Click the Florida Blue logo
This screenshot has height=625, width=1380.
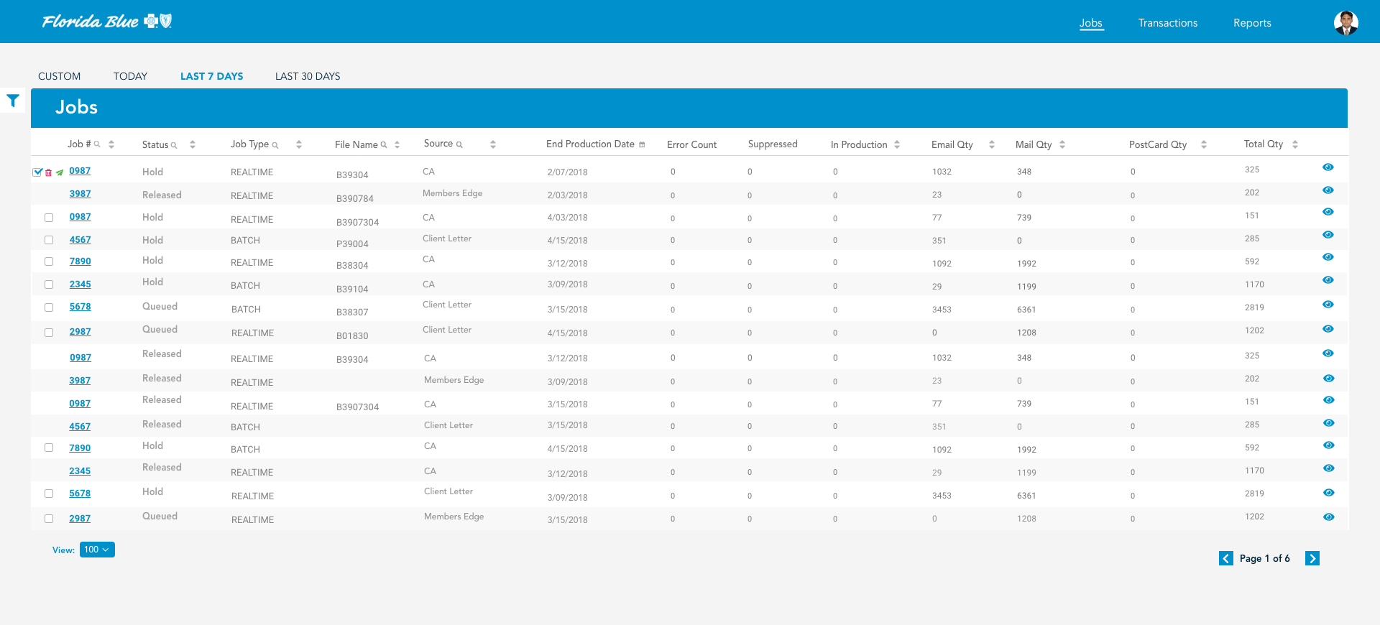tap(107, 22)
